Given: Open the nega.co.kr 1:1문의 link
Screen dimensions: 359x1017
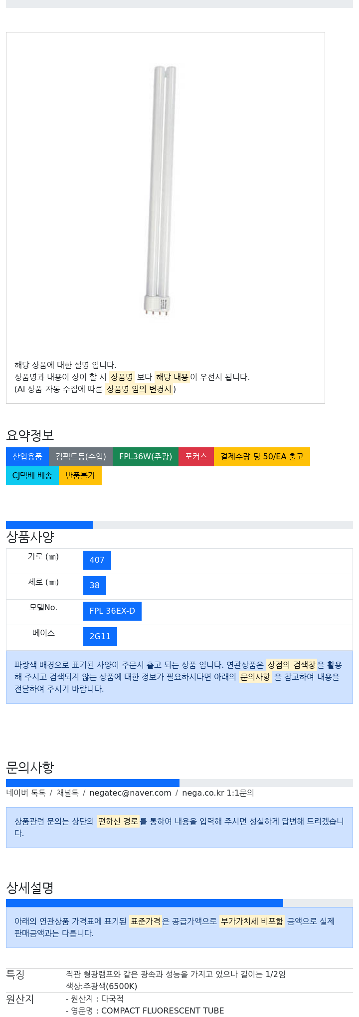Looking at the screenshot, I should pos(218,793).
